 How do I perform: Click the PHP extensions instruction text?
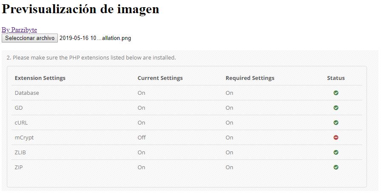[91, 57]
